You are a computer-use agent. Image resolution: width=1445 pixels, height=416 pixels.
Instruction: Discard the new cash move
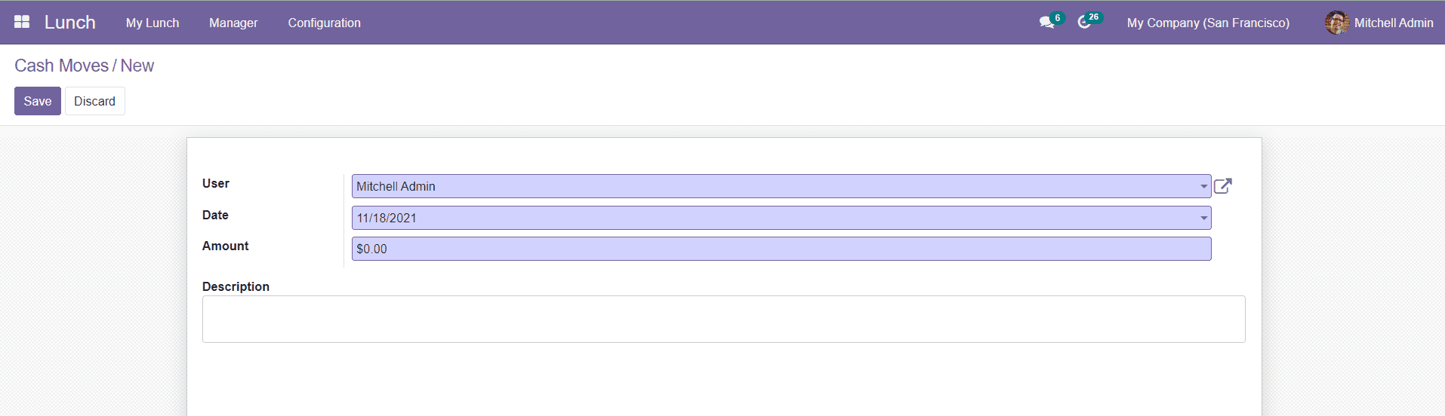pos(94,101)
